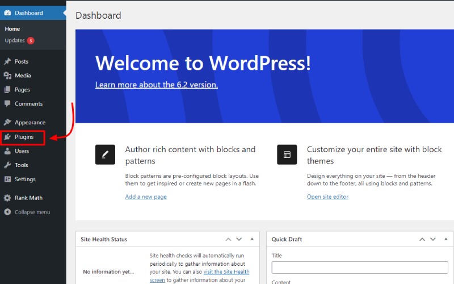Click the No information yet... text
Image resolution: width=454 pixels, height=284 pixels.
[x=108, y=272]
